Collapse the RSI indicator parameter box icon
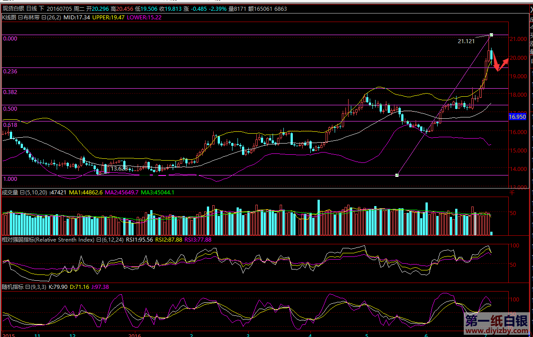The height and width of the screenshot is (337, 533). (98, 240)
